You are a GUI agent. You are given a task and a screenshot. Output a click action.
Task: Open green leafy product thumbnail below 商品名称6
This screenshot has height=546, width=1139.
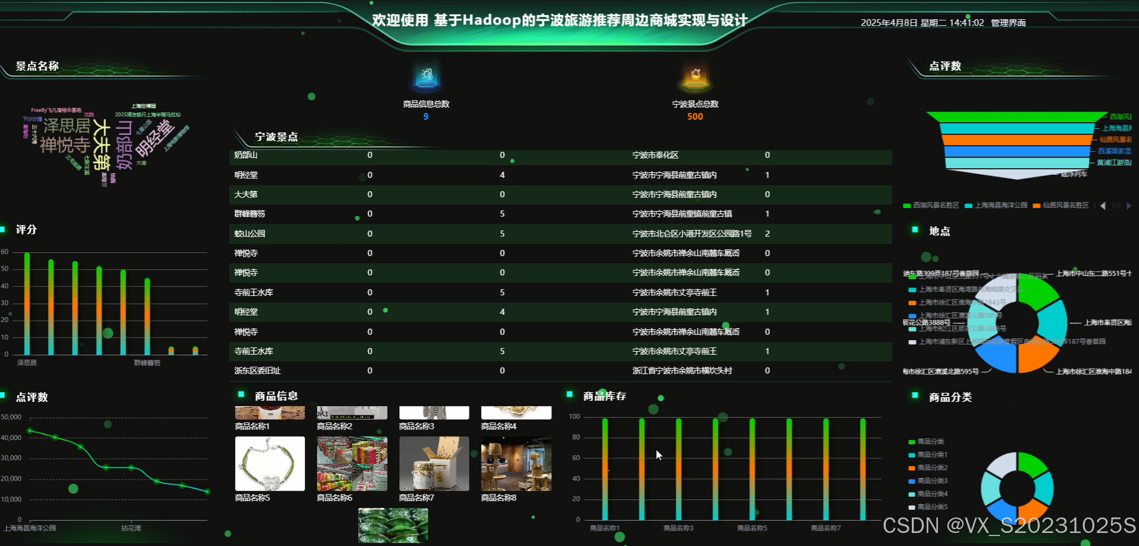393,525
